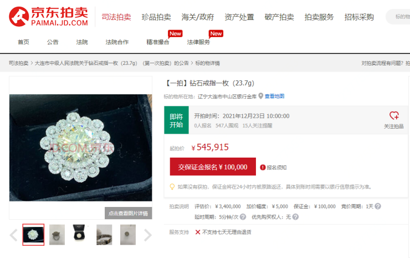The height and width of the screenshot is (258, 410).
Task: Click the JD Paimai logo
Action: coord(48,17)
